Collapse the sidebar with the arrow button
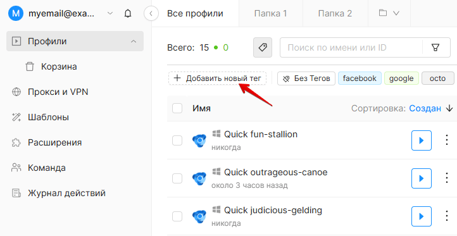 pyautogui.click(x=151, y=13)
